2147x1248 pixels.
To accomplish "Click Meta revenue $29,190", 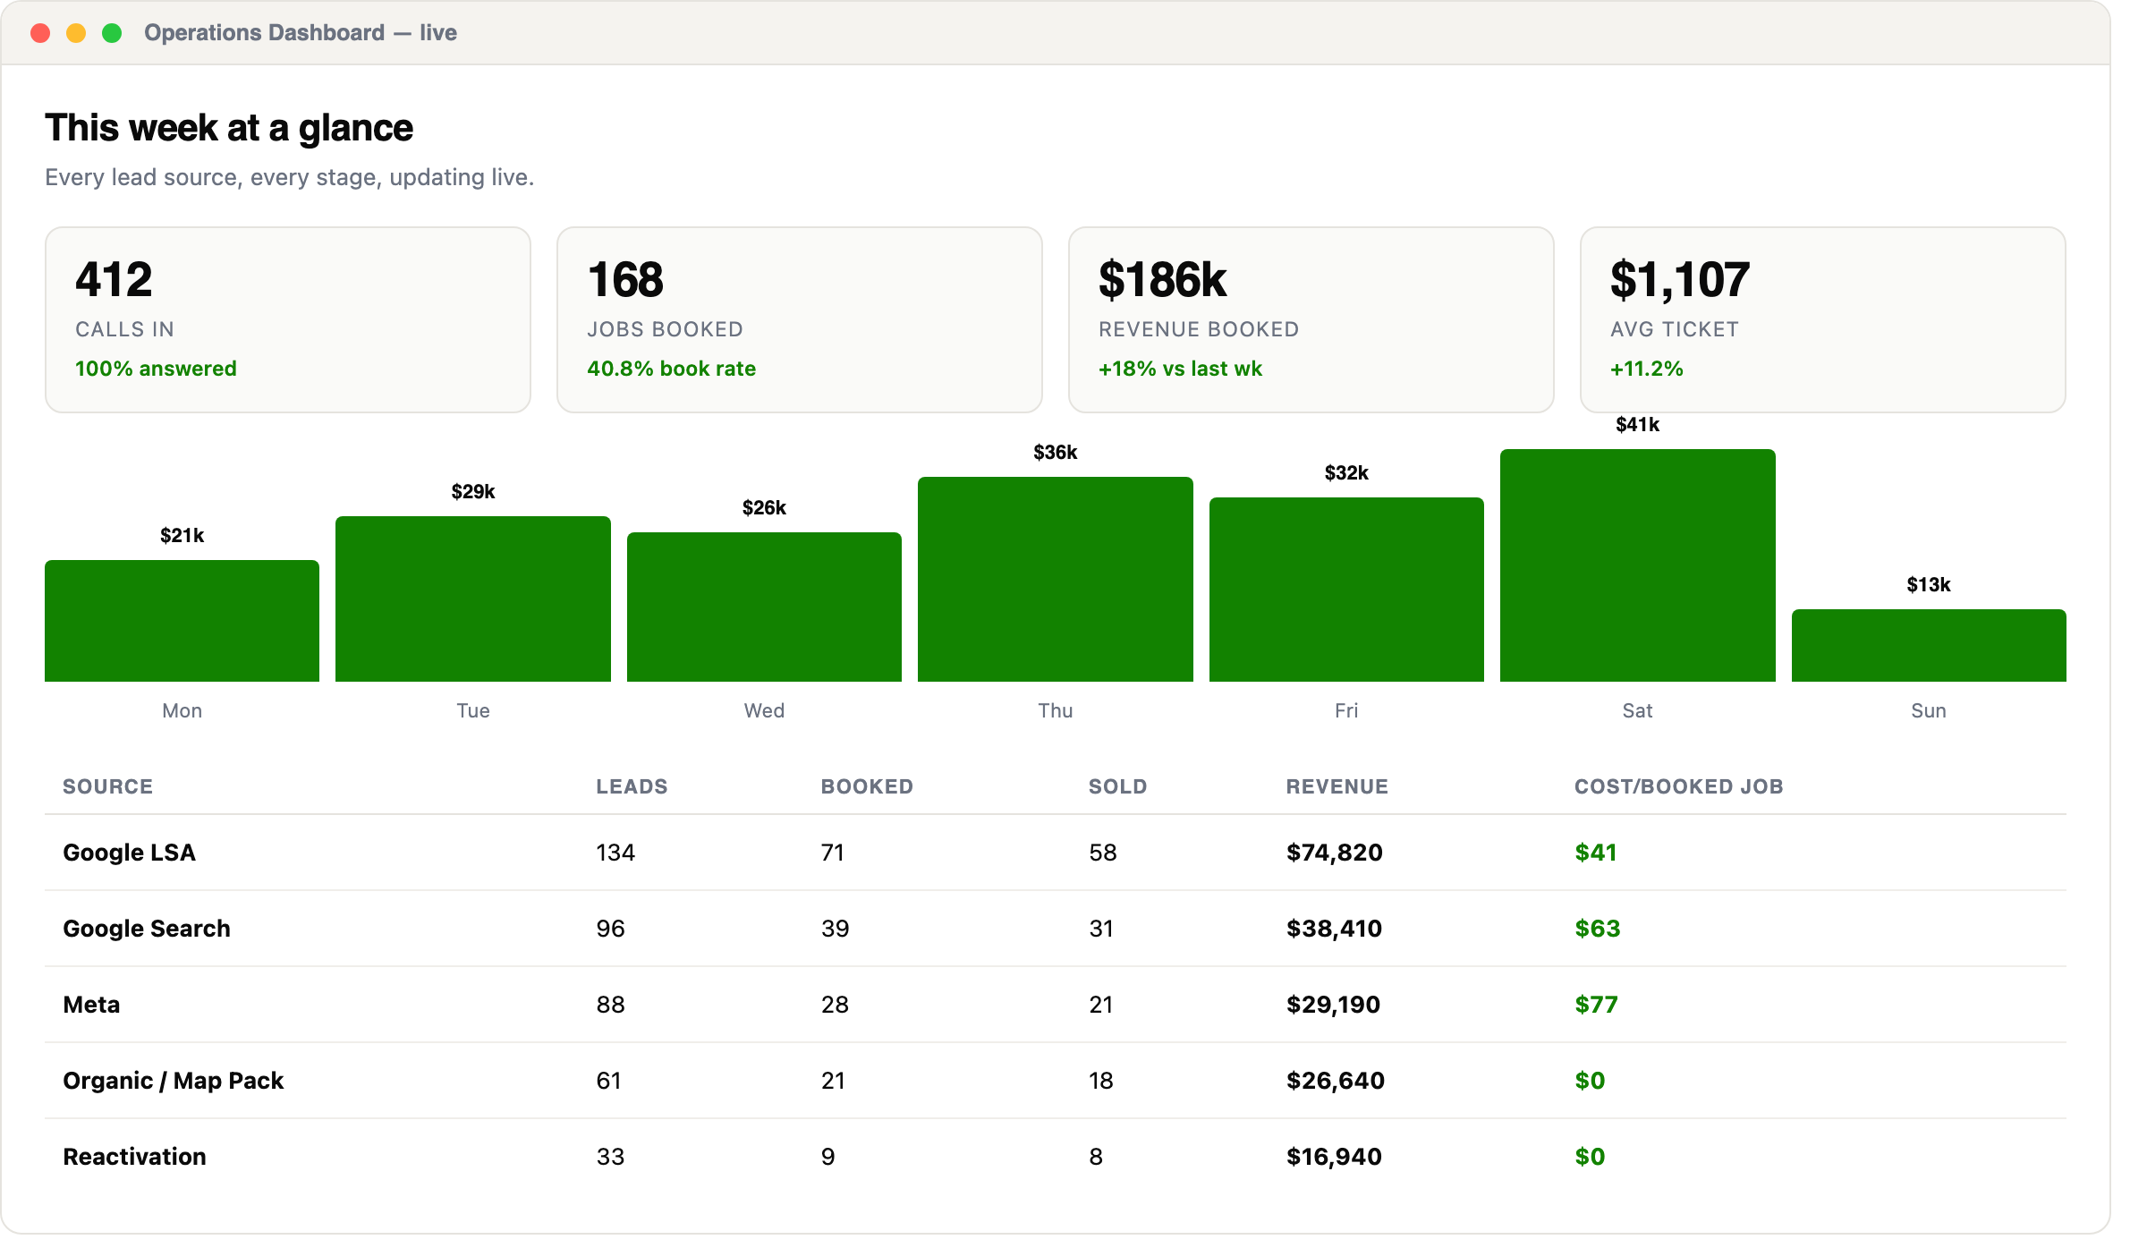I will click(1333, 1005).
